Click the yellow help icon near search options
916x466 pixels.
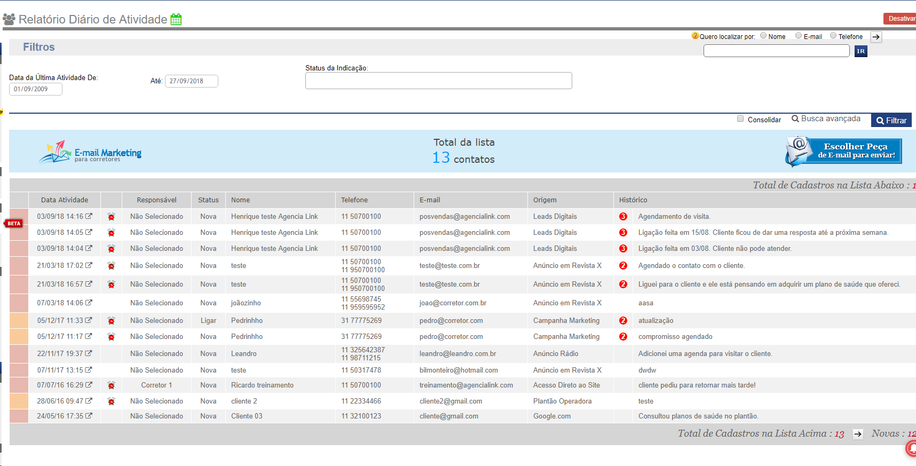pyautogui.click(x=694, y=36)
